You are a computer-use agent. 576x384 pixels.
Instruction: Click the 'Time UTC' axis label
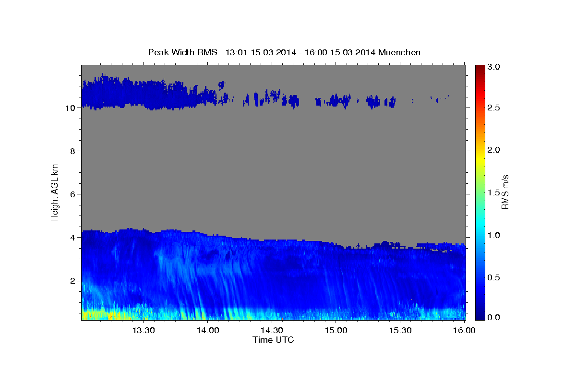[273, 340]
